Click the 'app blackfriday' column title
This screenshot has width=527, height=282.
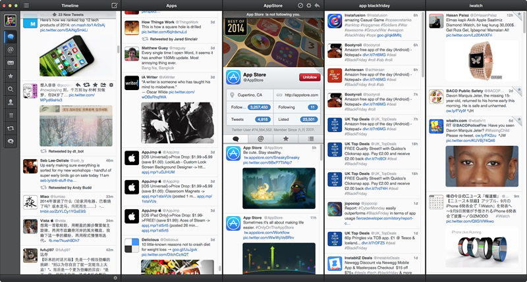[374, 5]
